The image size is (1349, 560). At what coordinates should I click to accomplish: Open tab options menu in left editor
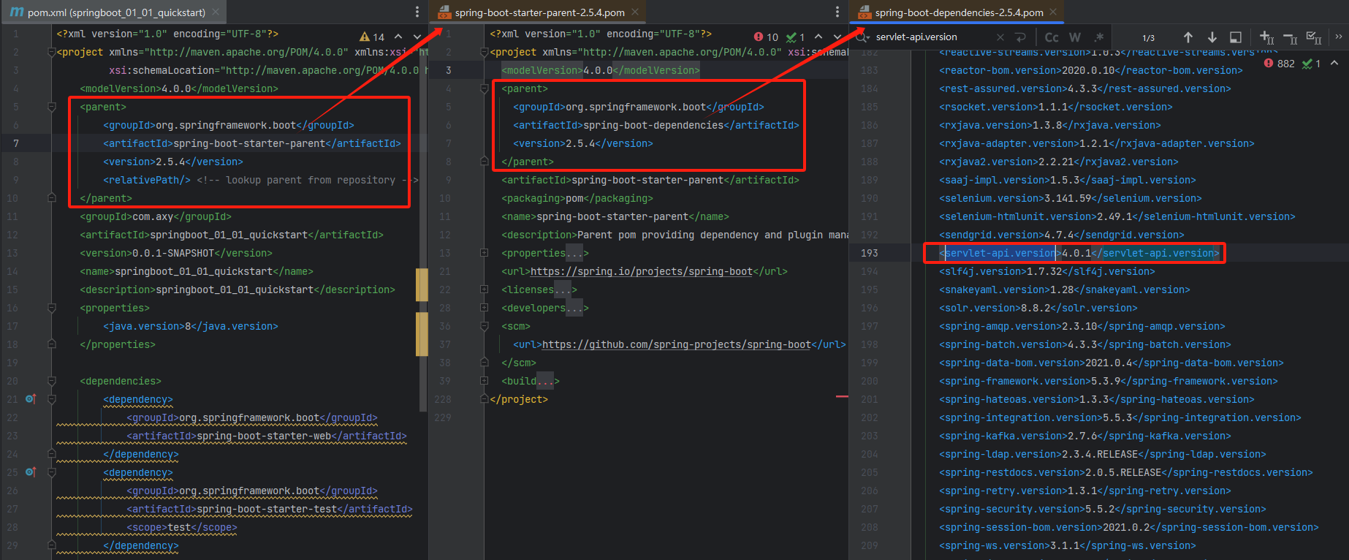coord(417,12)
